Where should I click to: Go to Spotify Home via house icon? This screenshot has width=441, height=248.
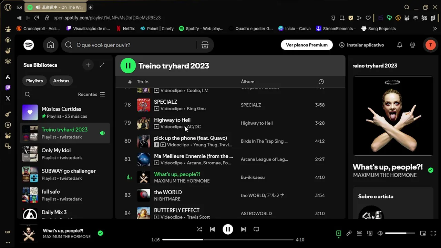tap(51, 45)
